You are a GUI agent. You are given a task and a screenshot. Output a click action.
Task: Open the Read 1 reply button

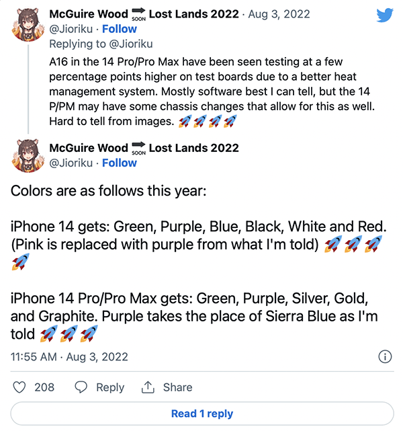[202, 414]
